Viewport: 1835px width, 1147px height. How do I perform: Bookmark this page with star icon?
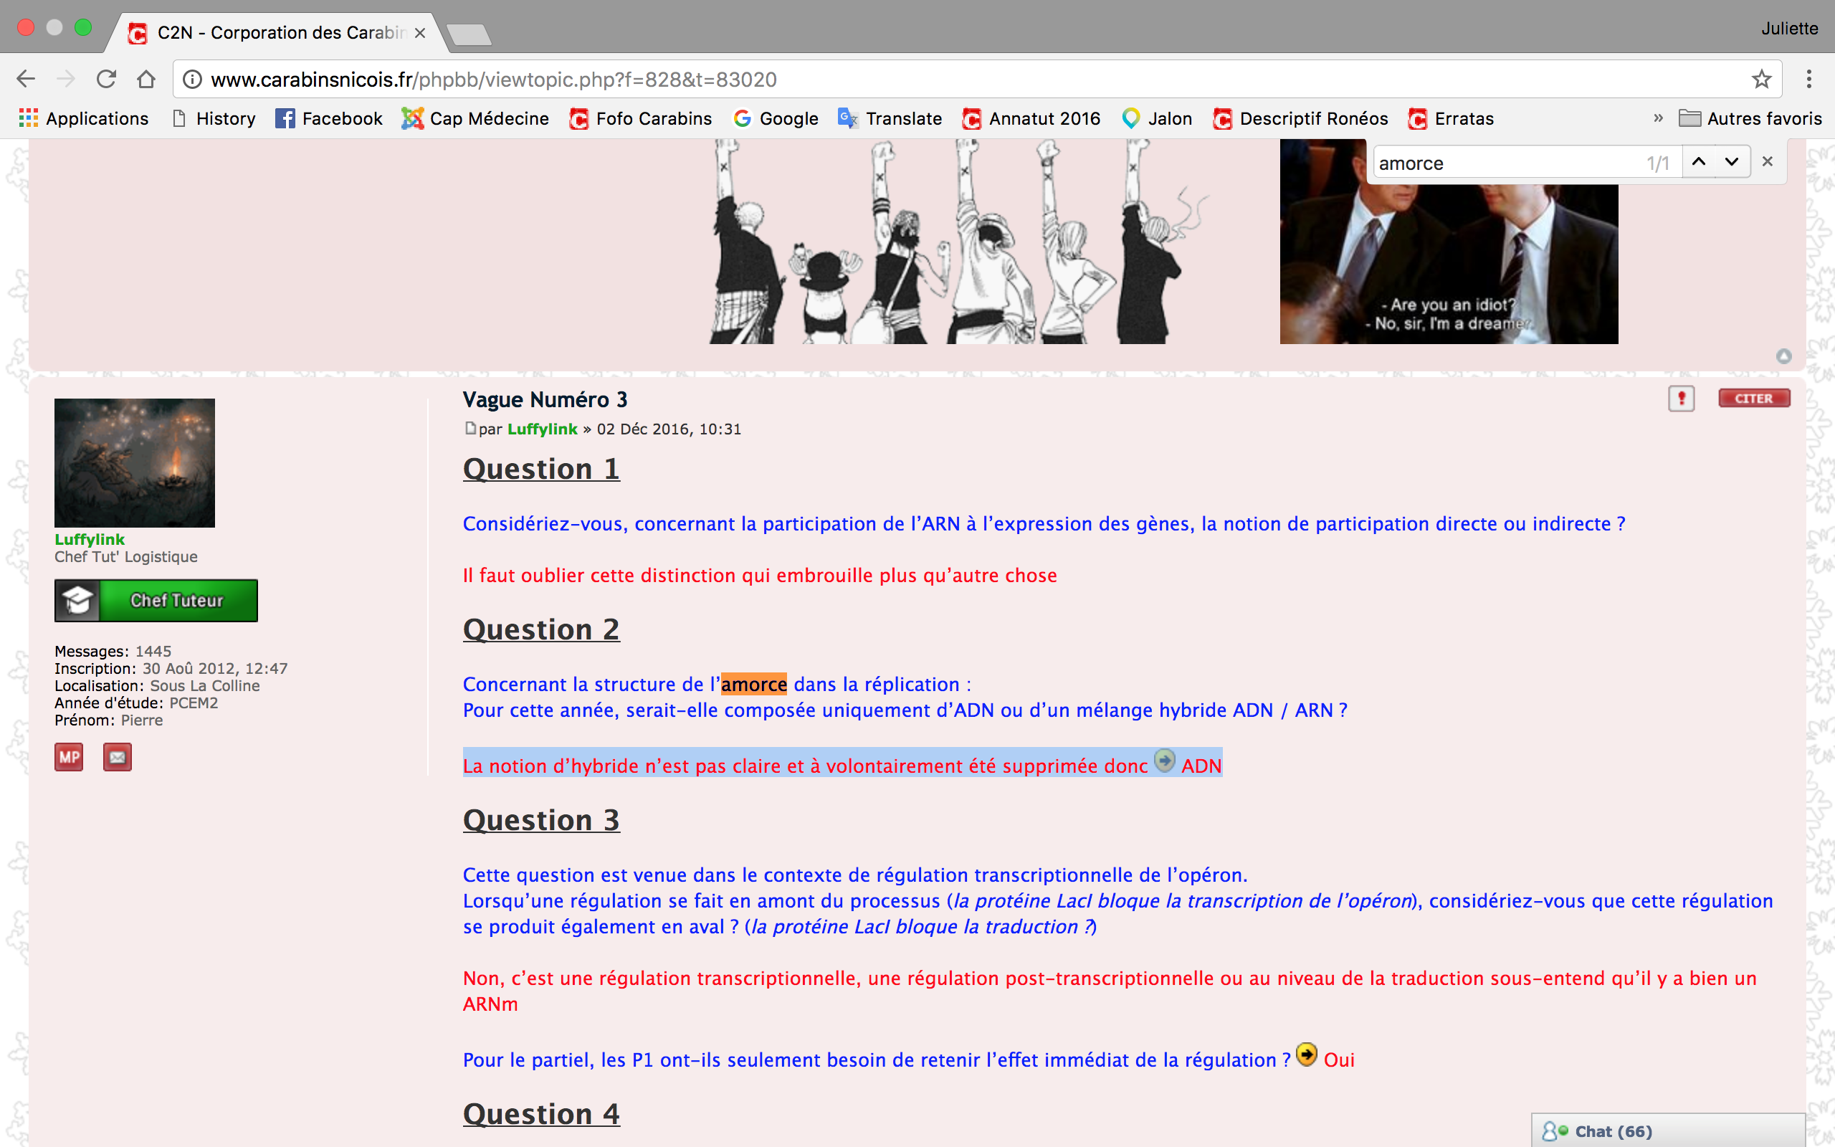1760,79
